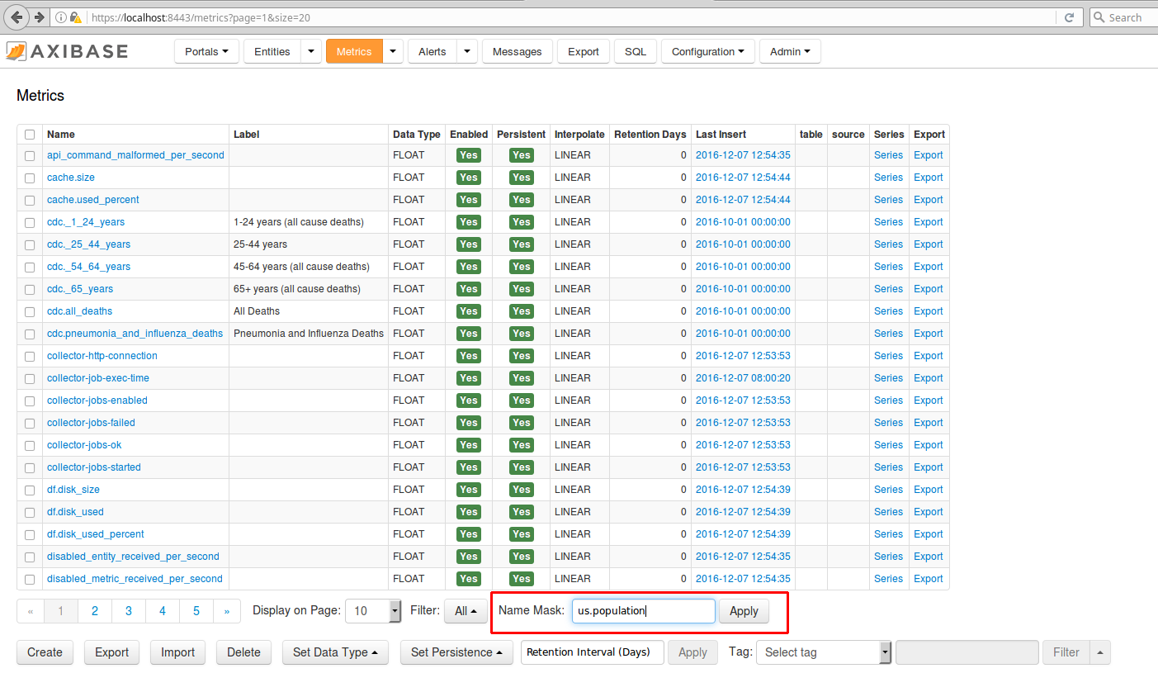This screenshot has width=1158, height=692.
Task: Click the search magnifier icon
Action: coord(1099,17)
